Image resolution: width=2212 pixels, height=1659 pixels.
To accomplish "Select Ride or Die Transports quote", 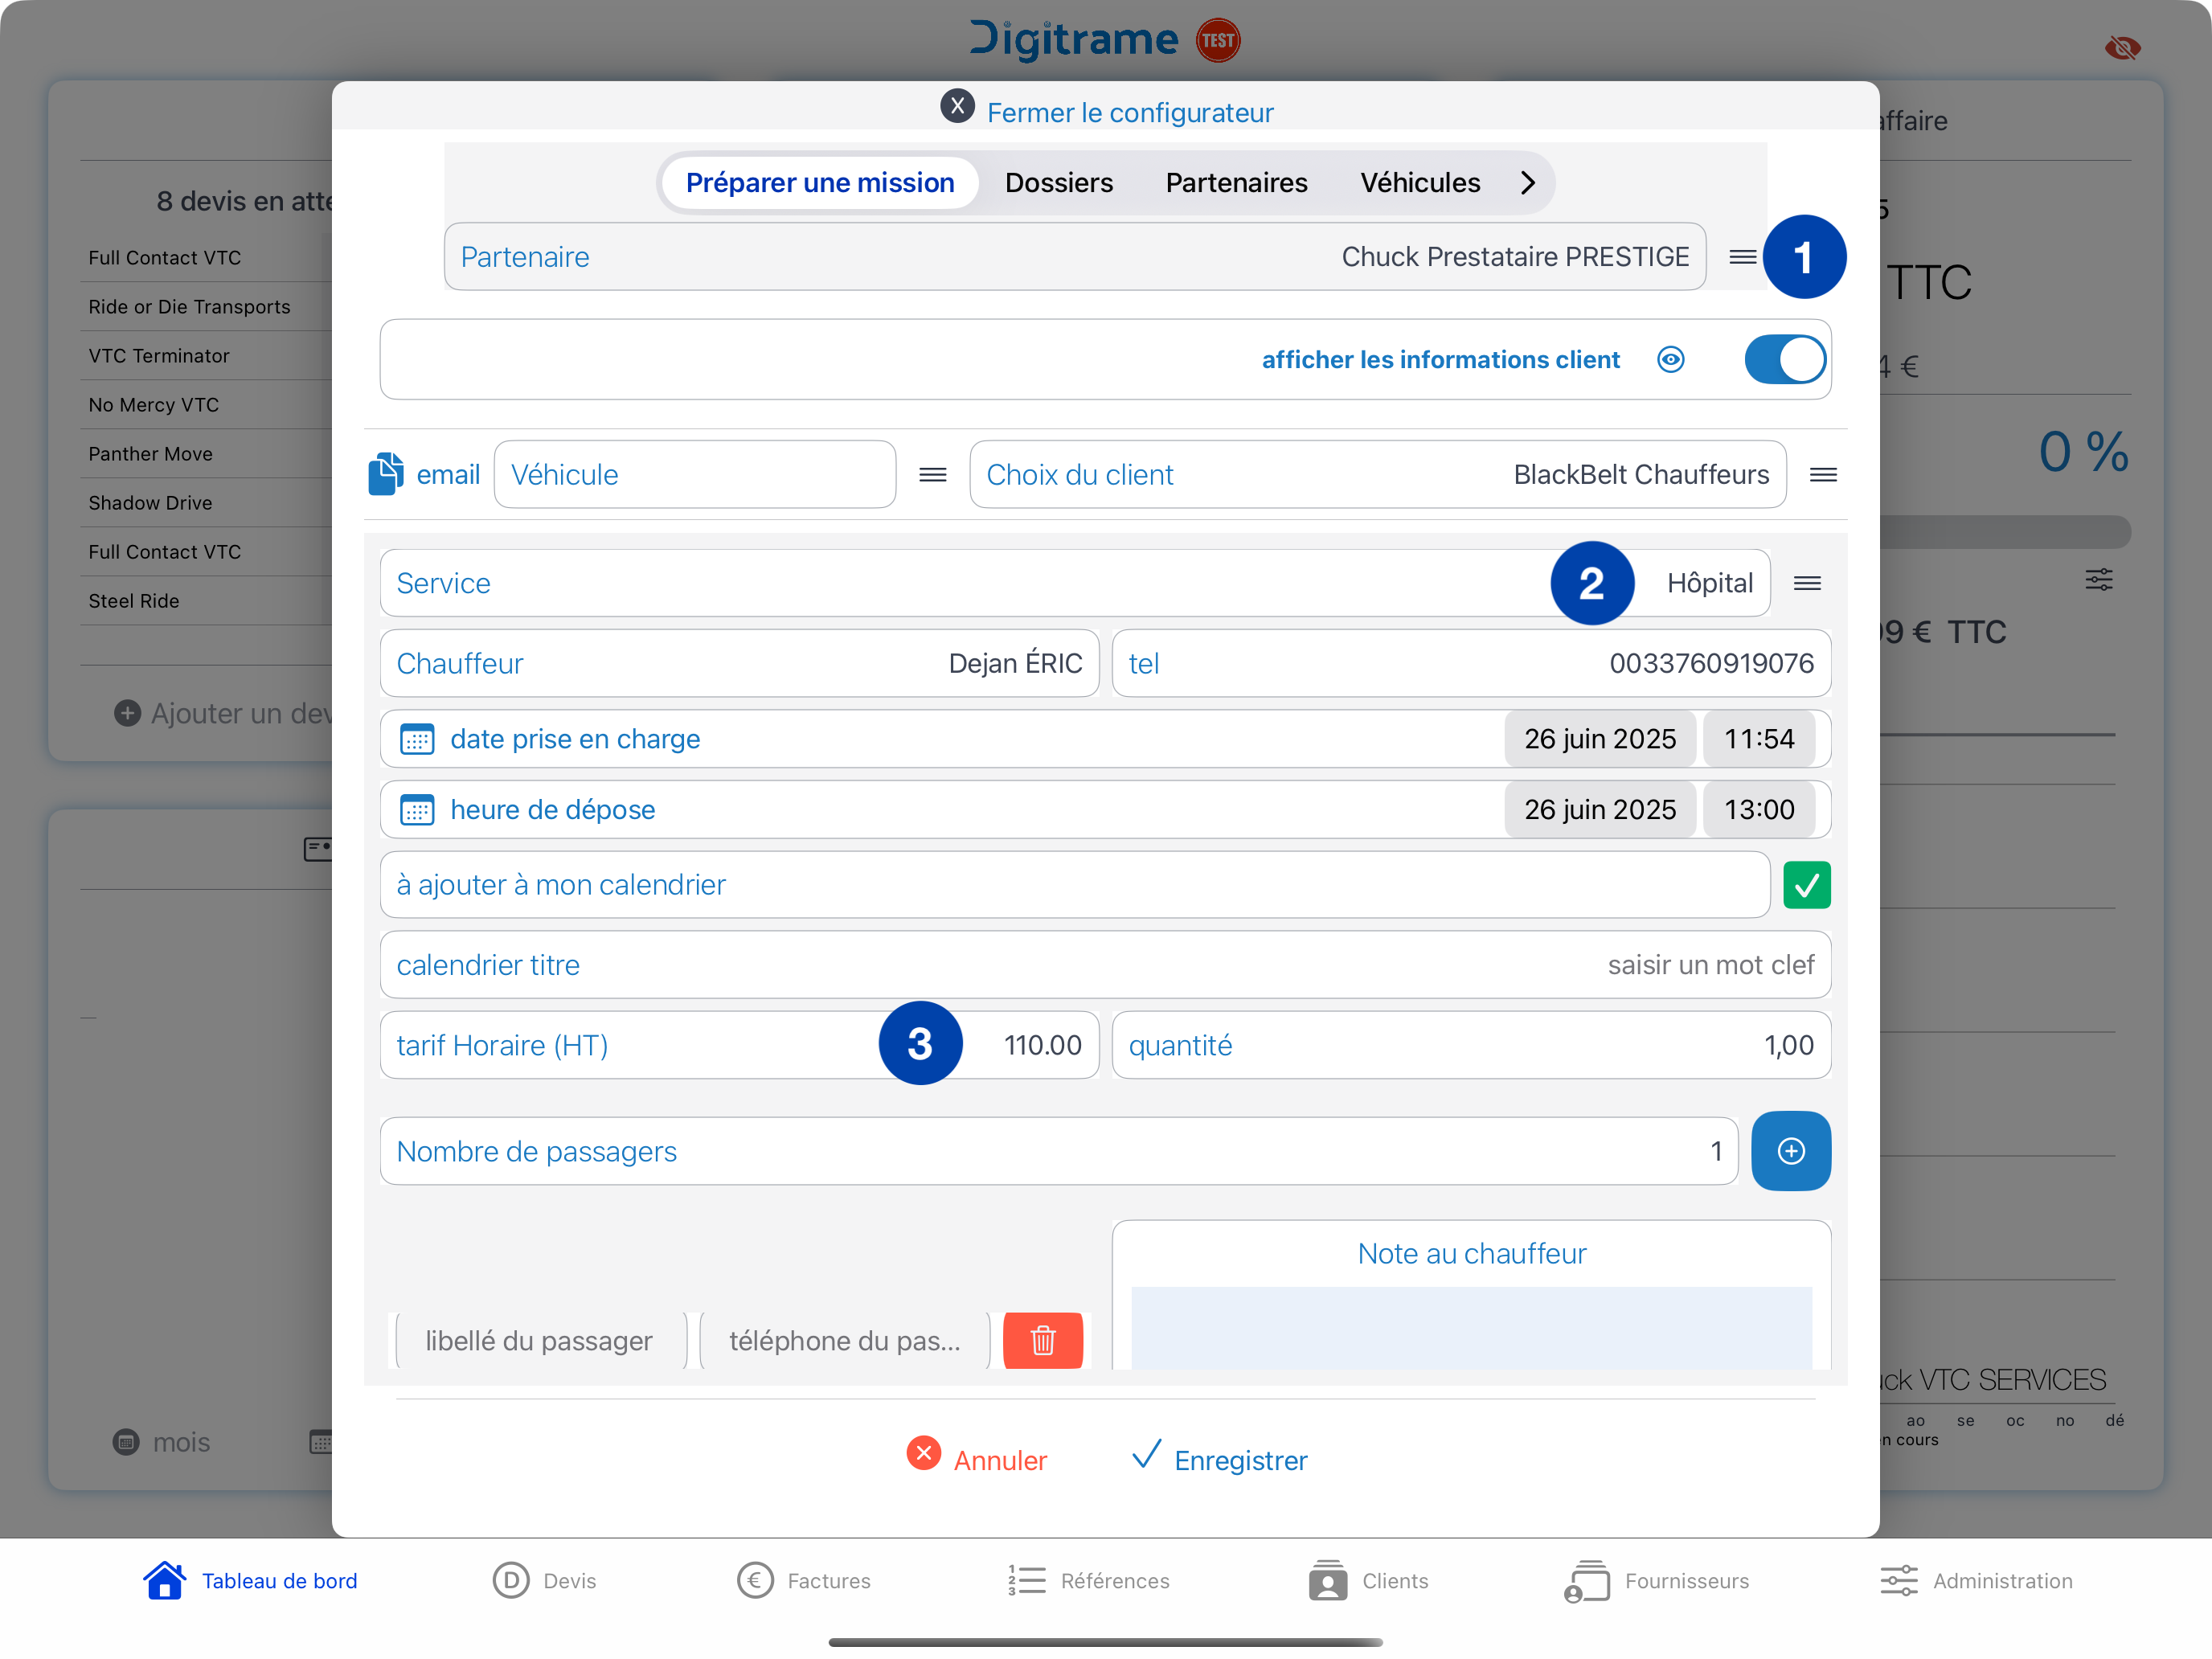I will (x=189, y=307).
